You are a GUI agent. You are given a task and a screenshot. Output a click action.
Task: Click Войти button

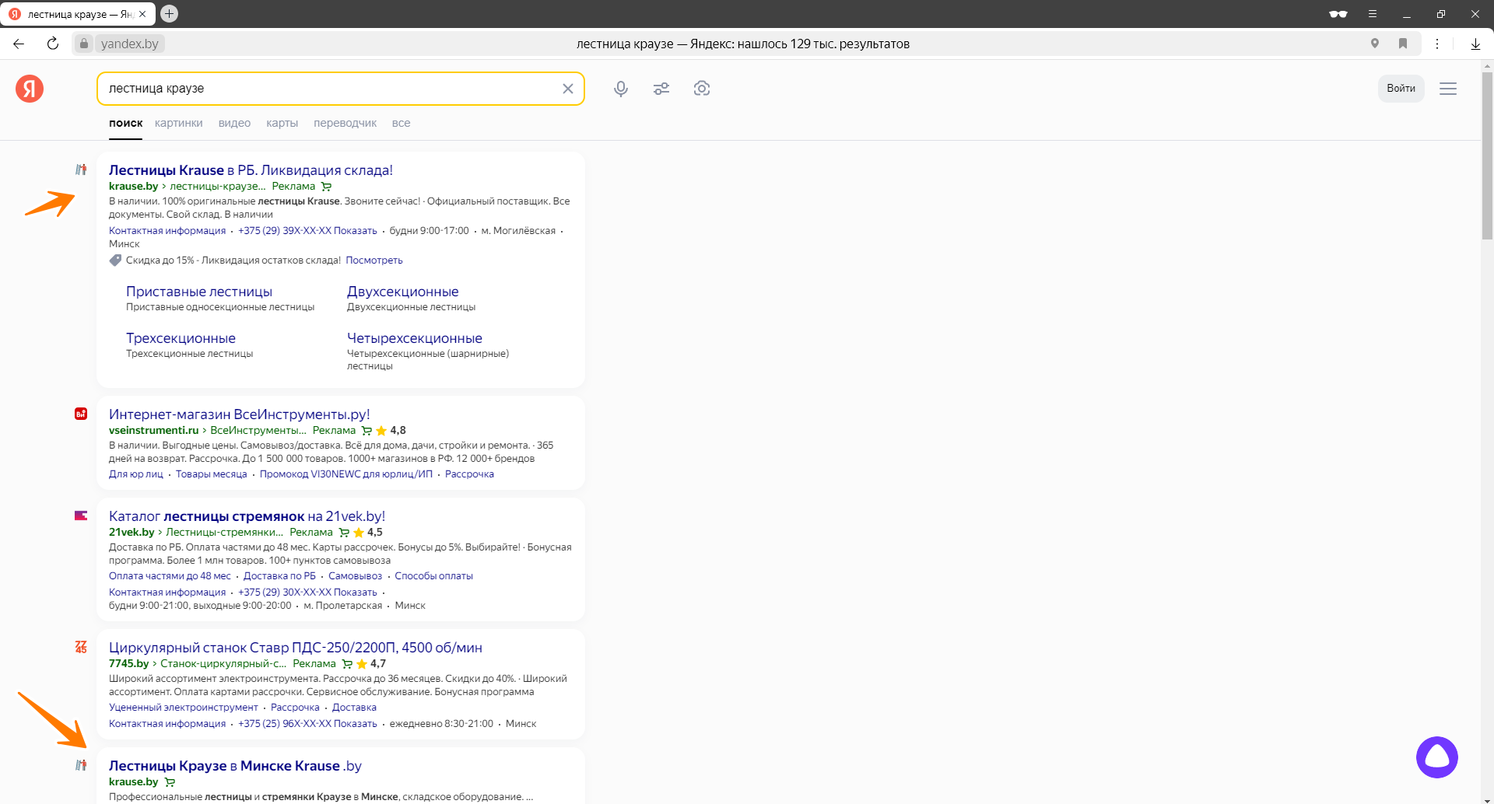[1401, 89]
